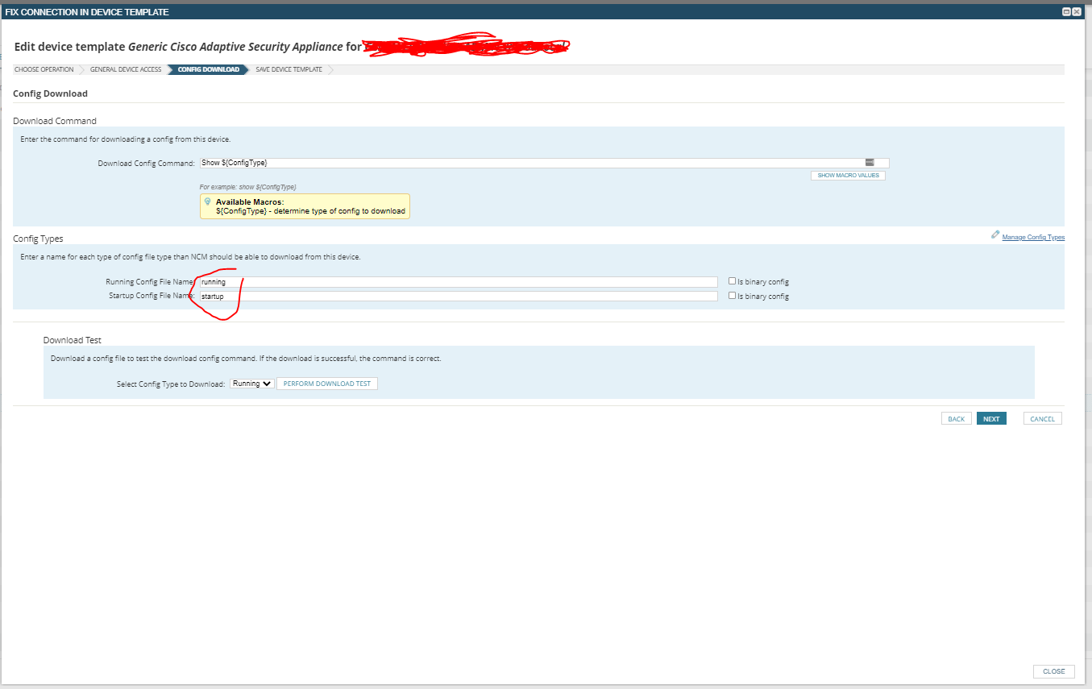Click the Download Config Command input field

pyautogui.click(x=544, y=163)
